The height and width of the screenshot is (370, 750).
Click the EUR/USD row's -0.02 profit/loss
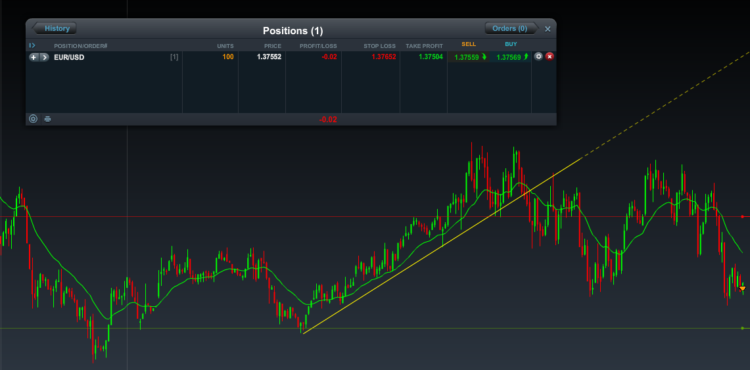point(329,57)
